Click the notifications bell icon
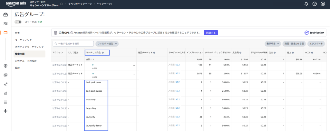330x131 pixels. pyautogui.click(x=306, y=4)
